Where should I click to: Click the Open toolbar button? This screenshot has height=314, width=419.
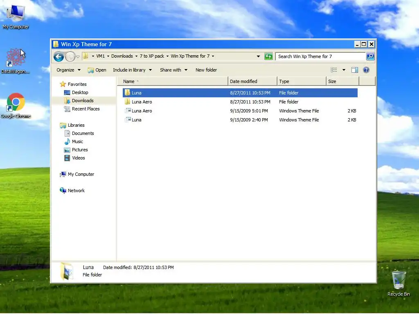(x=97, y=70)
